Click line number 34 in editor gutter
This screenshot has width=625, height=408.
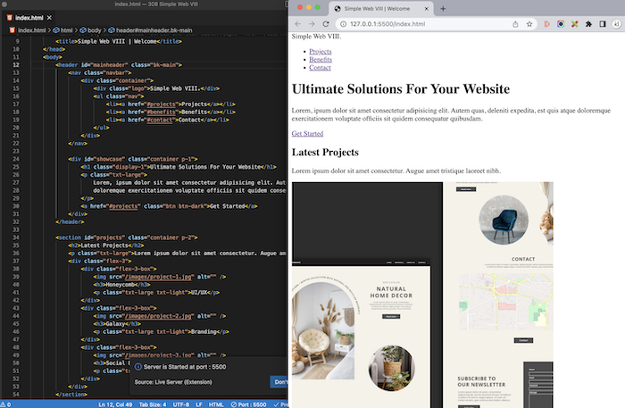[16, 237]
